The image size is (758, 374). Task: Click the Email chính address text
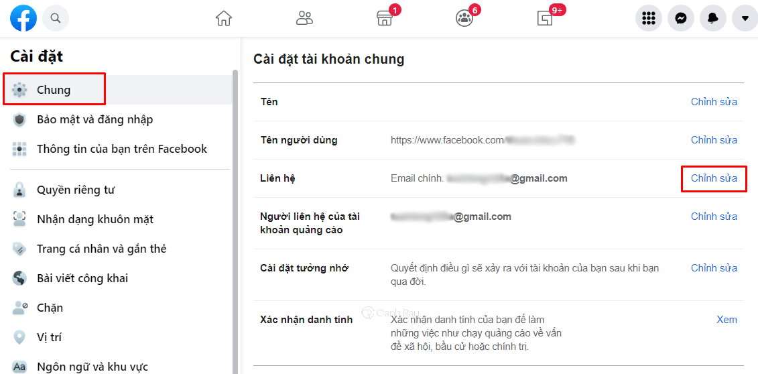tap(479, 178)
